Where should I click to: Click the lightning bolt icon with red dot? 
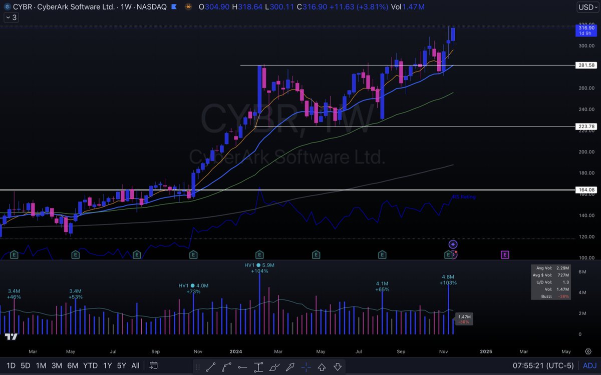[x=455, y=254]
